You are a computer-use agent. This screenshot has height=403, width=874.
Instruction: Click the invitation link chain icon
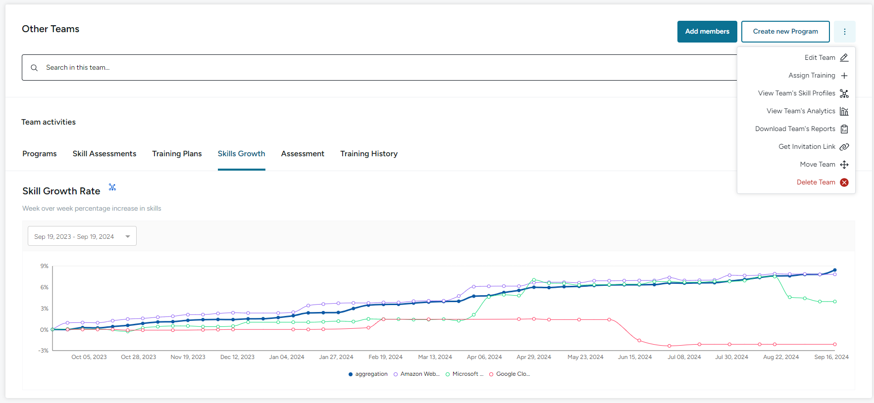click(x=844, y=147)
